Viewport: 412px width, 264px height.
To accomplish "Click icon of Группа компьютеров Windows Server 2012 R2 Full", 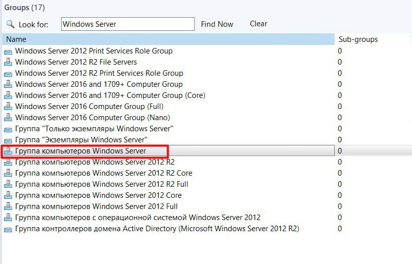I will click(8, 184).
